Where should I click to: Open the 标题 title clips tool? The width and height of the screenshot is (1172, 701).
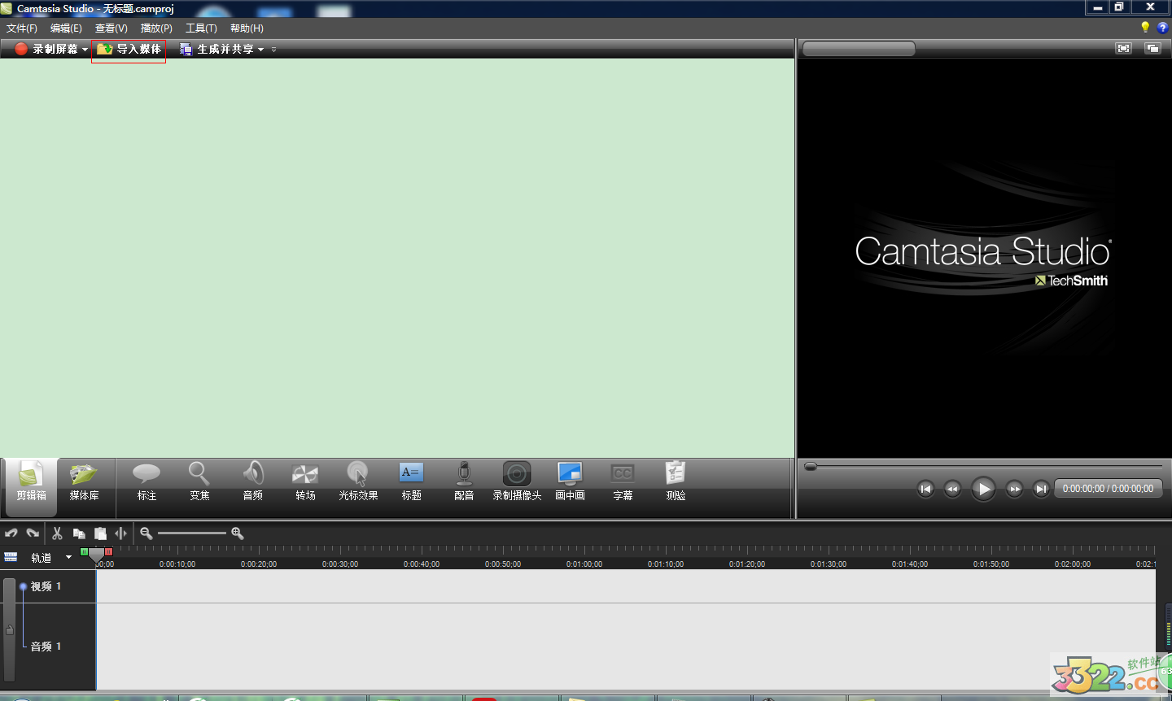coord(411,482)
